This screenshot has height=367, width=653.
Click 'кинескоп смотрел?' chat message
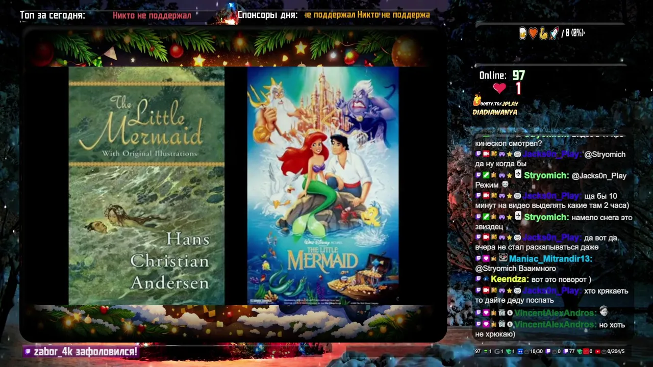(509, 144)
